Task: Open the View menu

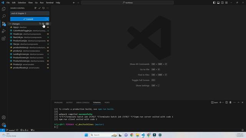Action: coord(30,3)
